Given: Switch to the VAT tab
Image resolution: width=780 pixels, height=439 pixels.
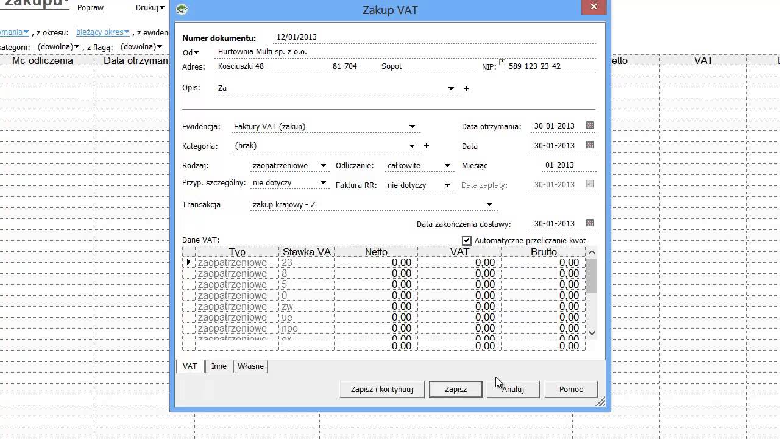Looking at the screenshot, I should [190, 366].
